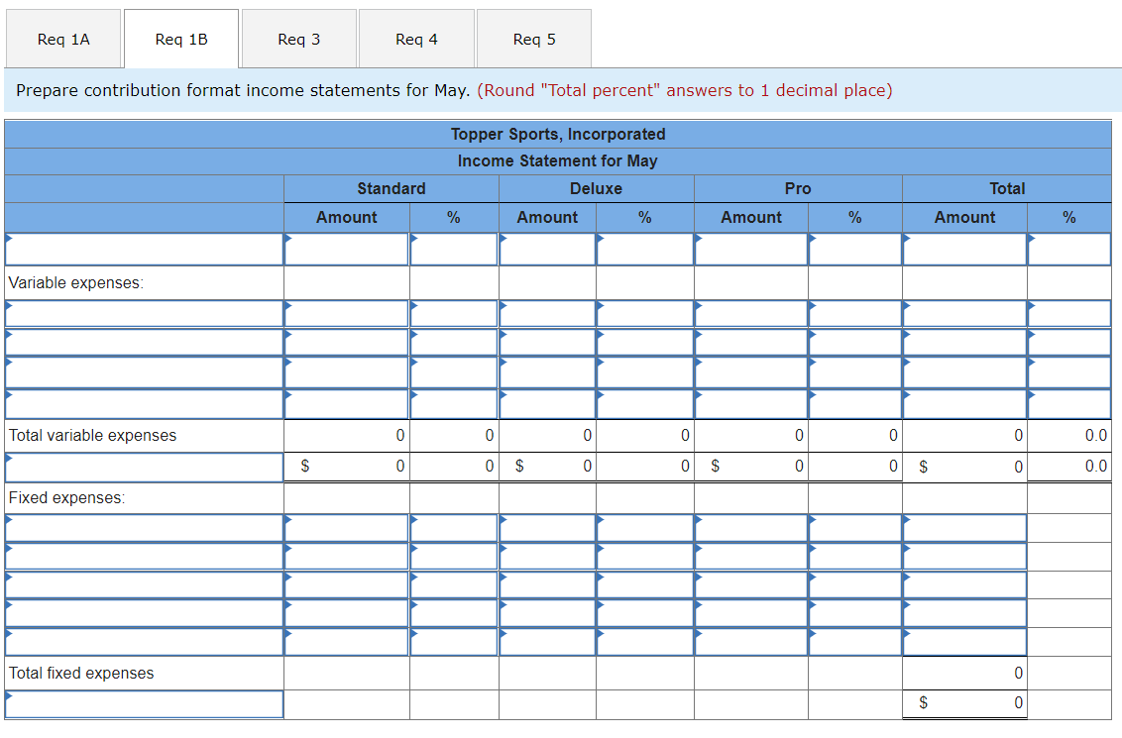
Task: Click the Standard column header
Action: pos(392,189)
